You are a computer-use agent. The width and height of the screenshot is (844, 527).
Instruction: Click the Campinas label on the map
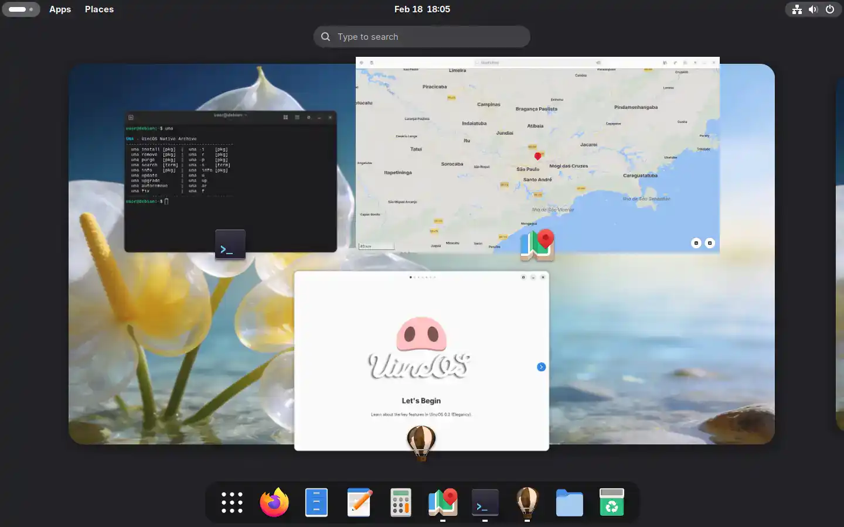coord(489,104)
